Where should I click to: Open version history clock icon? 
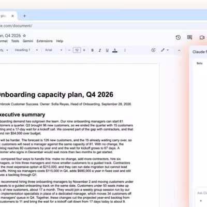click(x=178, y=37)
